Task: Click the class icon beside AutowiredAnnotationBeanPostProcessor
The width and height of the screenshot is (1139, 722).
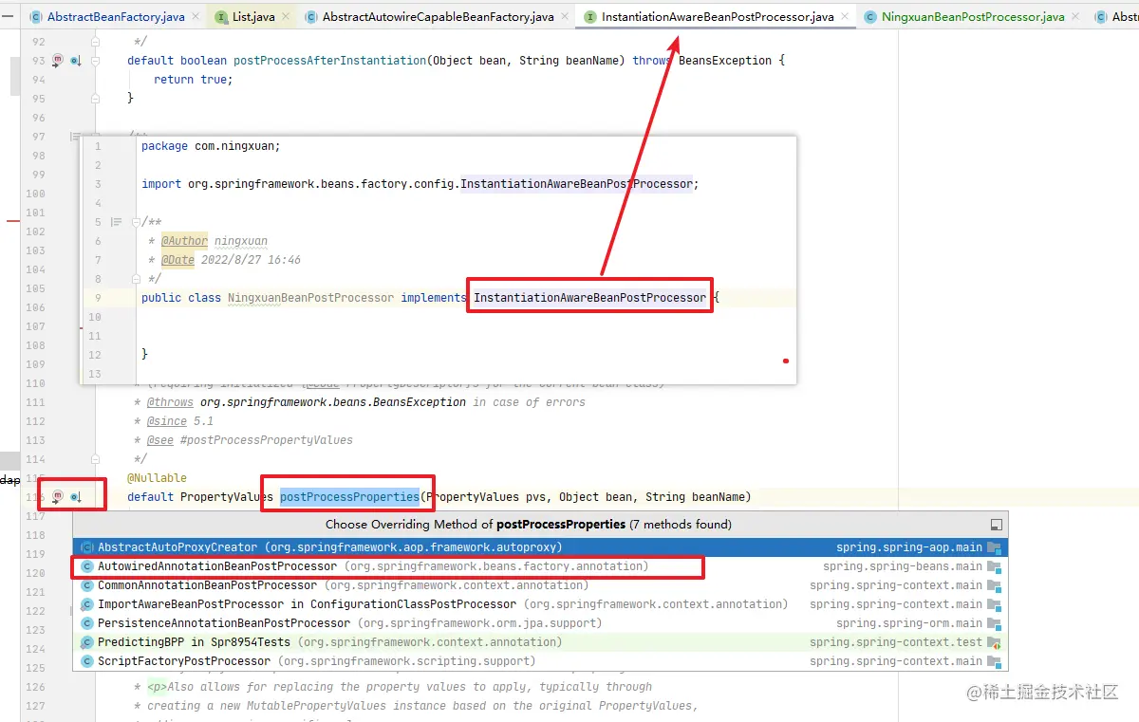Action: (87, 566)
